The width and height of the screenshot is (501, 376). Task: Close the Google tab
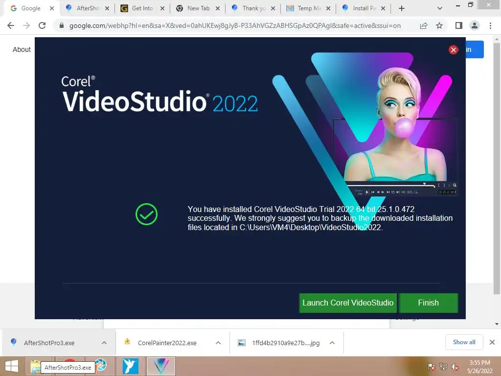52,8
